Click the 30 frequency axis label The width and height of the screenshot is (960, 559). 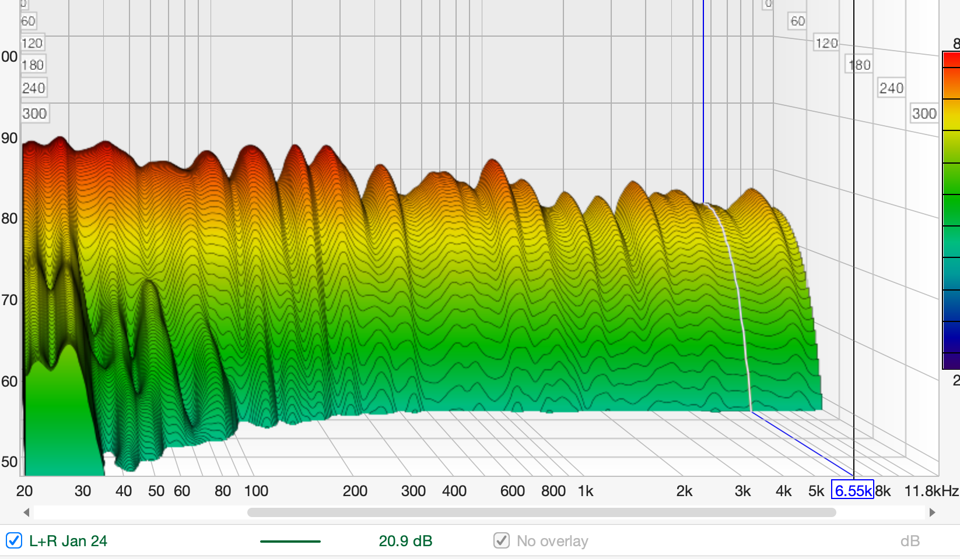click(x=83, y=491)
